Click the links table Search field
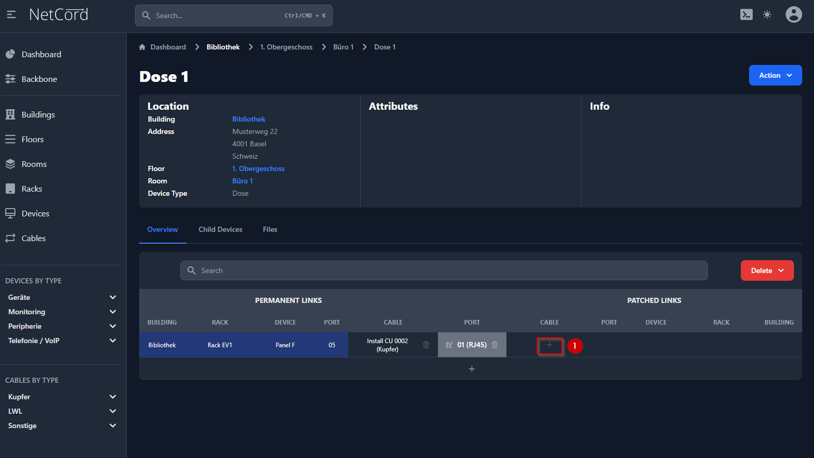Image resolution: width=814 pixels, height=458 pixels. pyautogui.click(x=443, y=271)
